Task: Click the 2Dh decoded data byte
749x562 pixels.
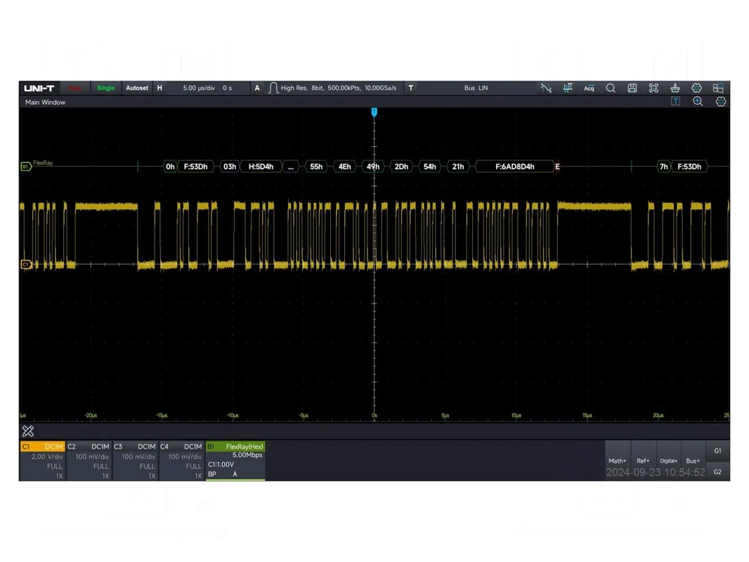Action: tap(401, 166)
